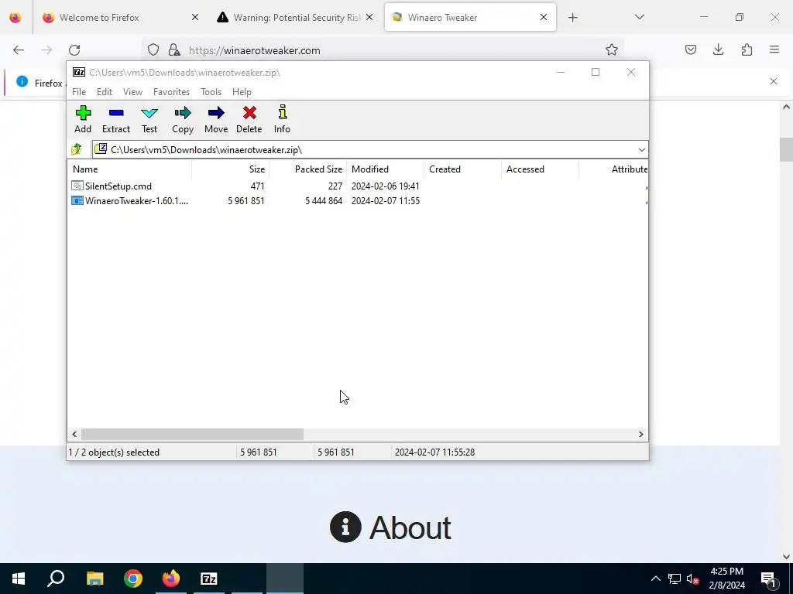
Task: Click Firefox back arrow button
Action: 19,50
